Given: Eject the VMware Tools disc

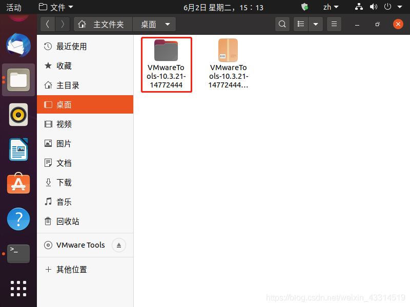Looking at the screenshot, I should click(x=119, y=245).
